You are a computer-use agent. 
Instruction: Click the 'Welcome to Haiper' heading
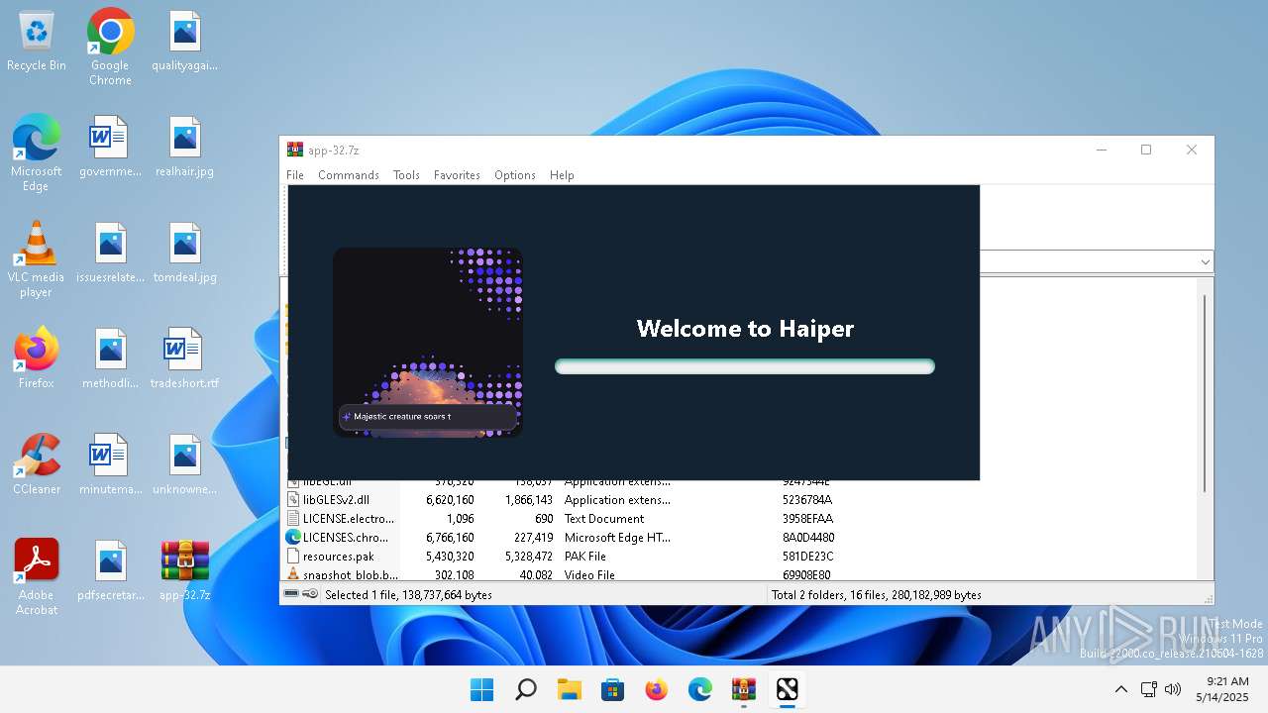[745, 329]
